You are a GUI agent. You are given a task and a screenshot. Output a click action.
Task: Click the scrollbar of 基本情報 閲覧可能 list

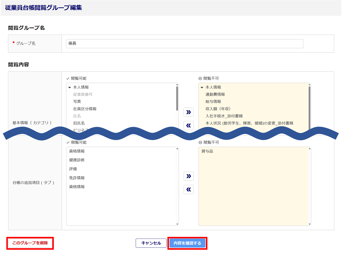[x=177, y=98]
